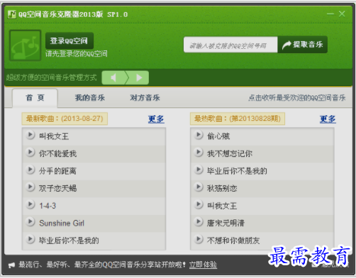Close the QQ music cloner window
Image resolution: width=356 pixels, height=278 pixels.
click(342, 14)
